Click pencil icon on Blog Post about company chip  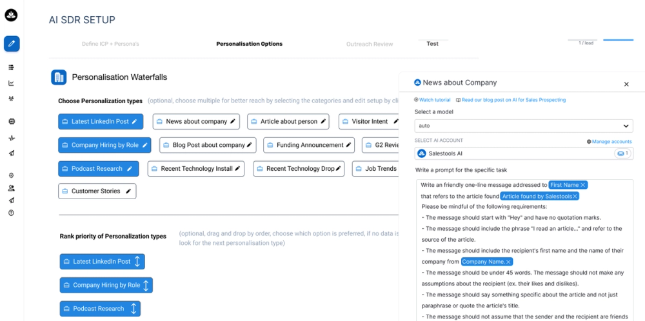click(249, 145)
